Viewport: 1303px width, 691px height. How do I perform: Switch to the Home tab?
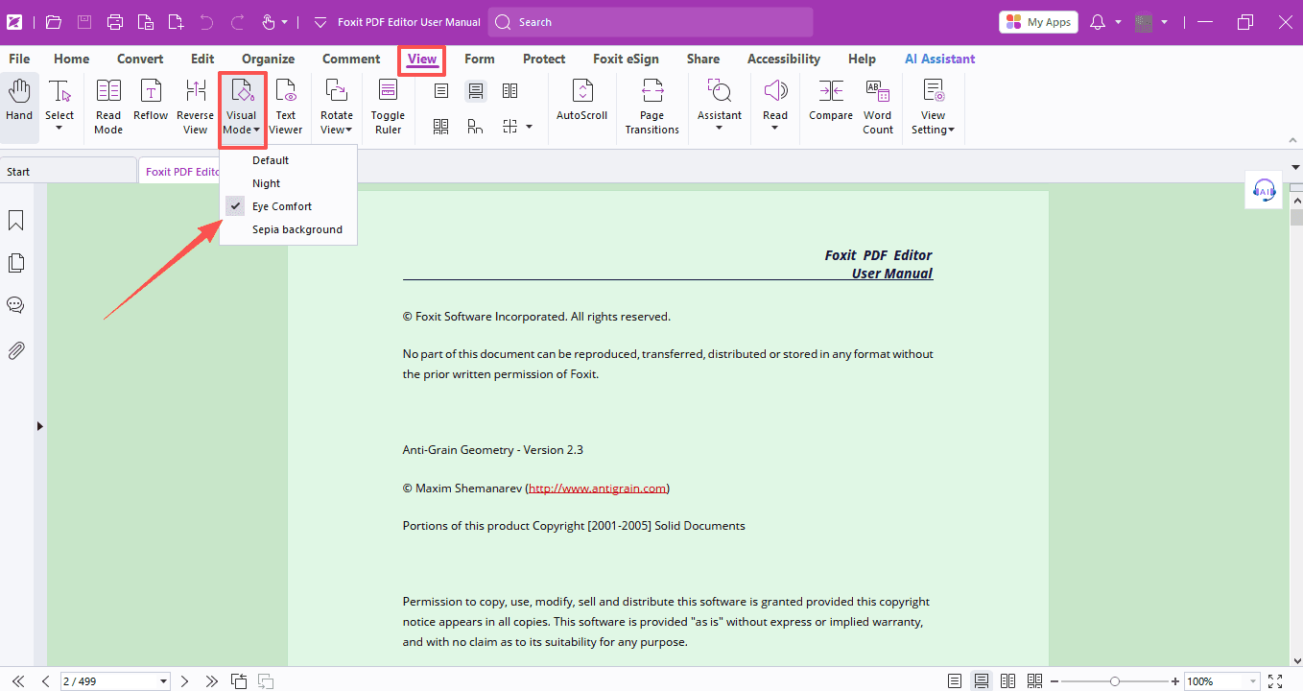tap(72, 59)
